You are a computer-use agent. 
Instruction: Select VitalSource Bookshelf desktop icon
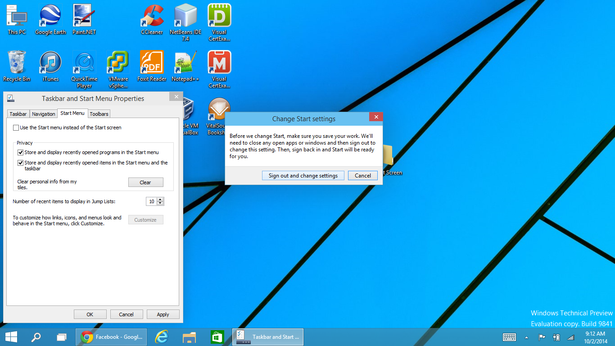tap(218, 116)
